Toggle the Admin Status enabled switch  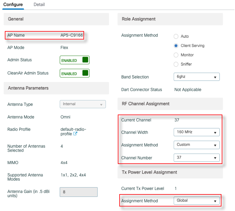point(74,60)
